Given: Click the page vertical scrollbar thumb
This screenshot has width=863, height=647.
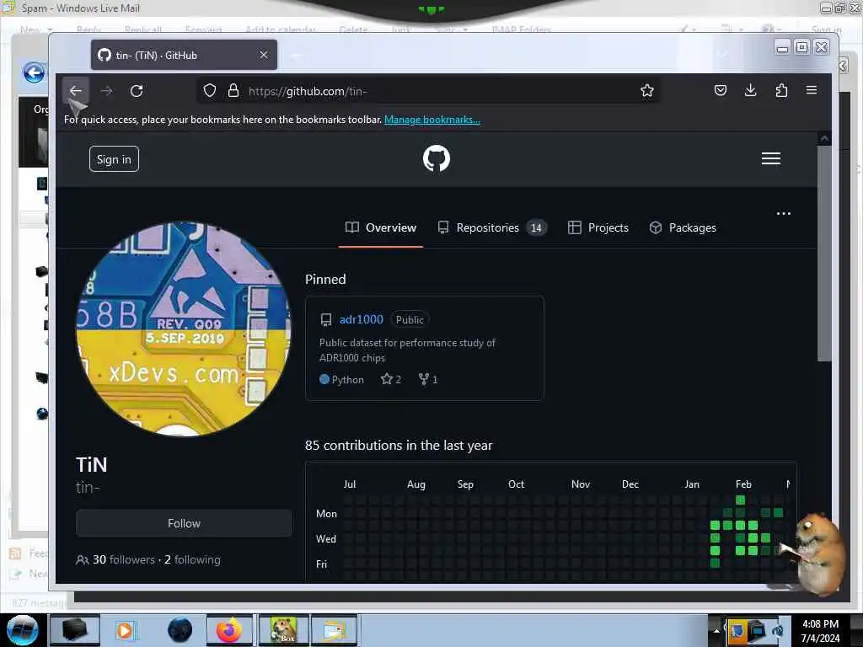Looking at the screenshot, I should point(824,253).
